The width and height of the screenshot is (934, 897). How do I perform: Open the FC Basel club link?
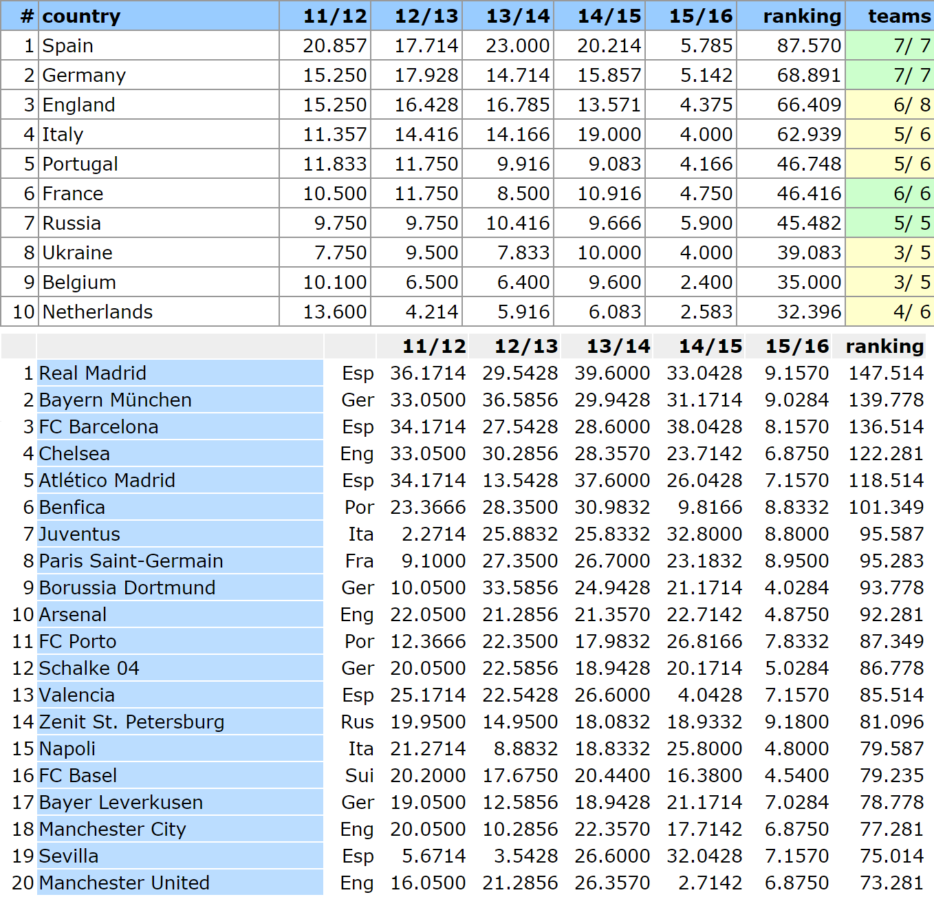pyautogui.click(x=78, y=775)
